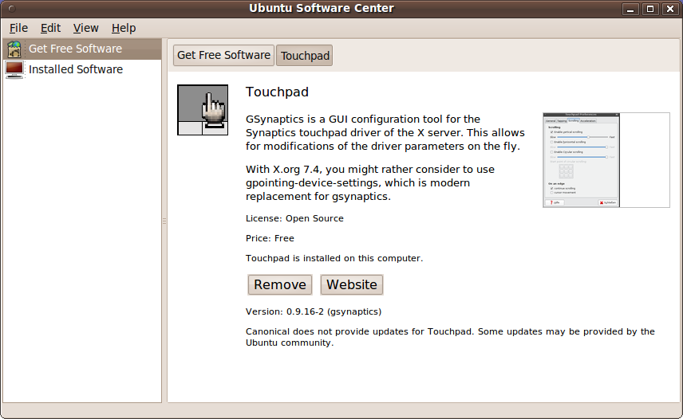The width and height of the screenshot is (683, 419).
Task: Close the Ubuntu Software Center window
Action: click(669, 9)
